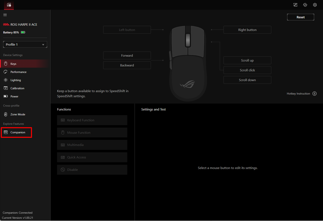Click the Quick Access icon
This screenshot has width=323, height=221.
pos(63,157)
